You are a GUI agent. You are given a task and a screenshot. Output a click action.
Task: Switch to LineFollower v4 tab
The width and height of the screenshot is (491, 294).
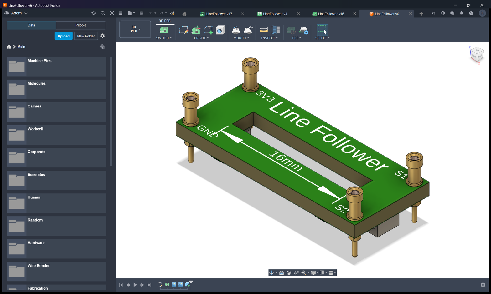pyautogui.click(x=275, y=14)
